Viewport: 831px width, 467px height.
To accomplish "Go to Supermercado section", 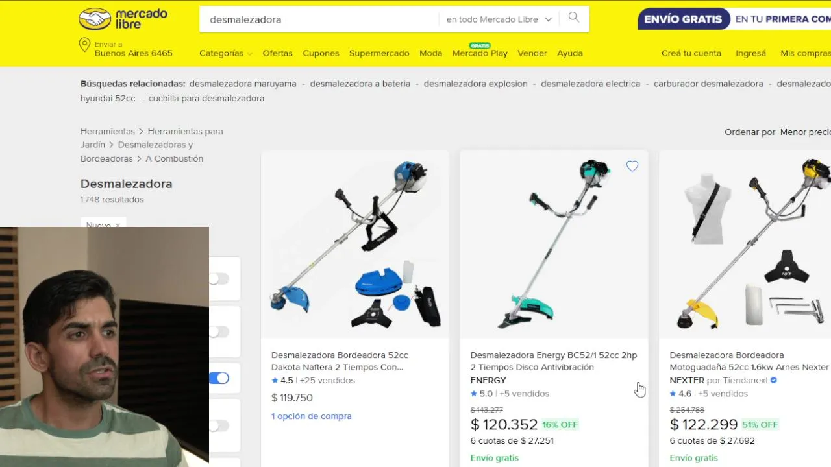I will pos(379,53).
